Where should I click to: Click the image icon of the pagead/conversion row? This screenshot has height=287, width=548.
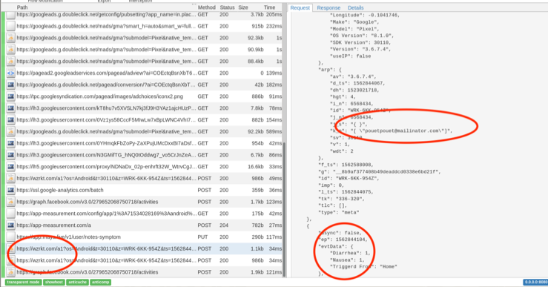pyautogui.click(x=10, y=85)
